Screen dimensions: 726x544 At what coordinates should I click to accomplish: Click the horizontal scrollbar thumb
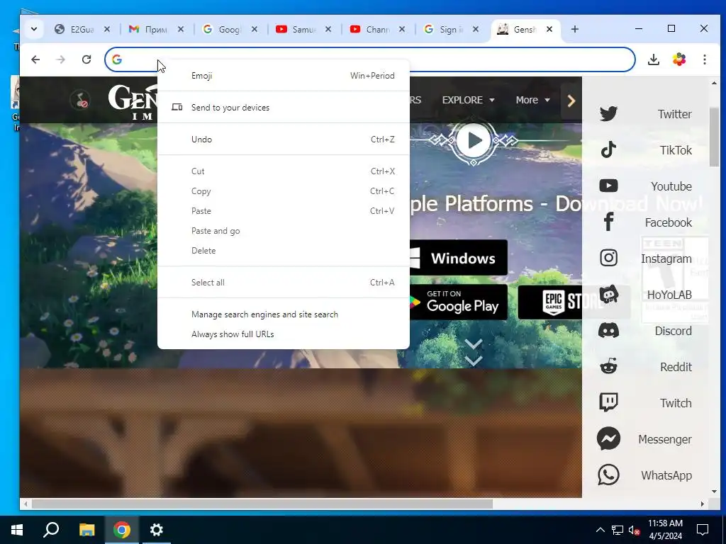[x=262, y=504]
